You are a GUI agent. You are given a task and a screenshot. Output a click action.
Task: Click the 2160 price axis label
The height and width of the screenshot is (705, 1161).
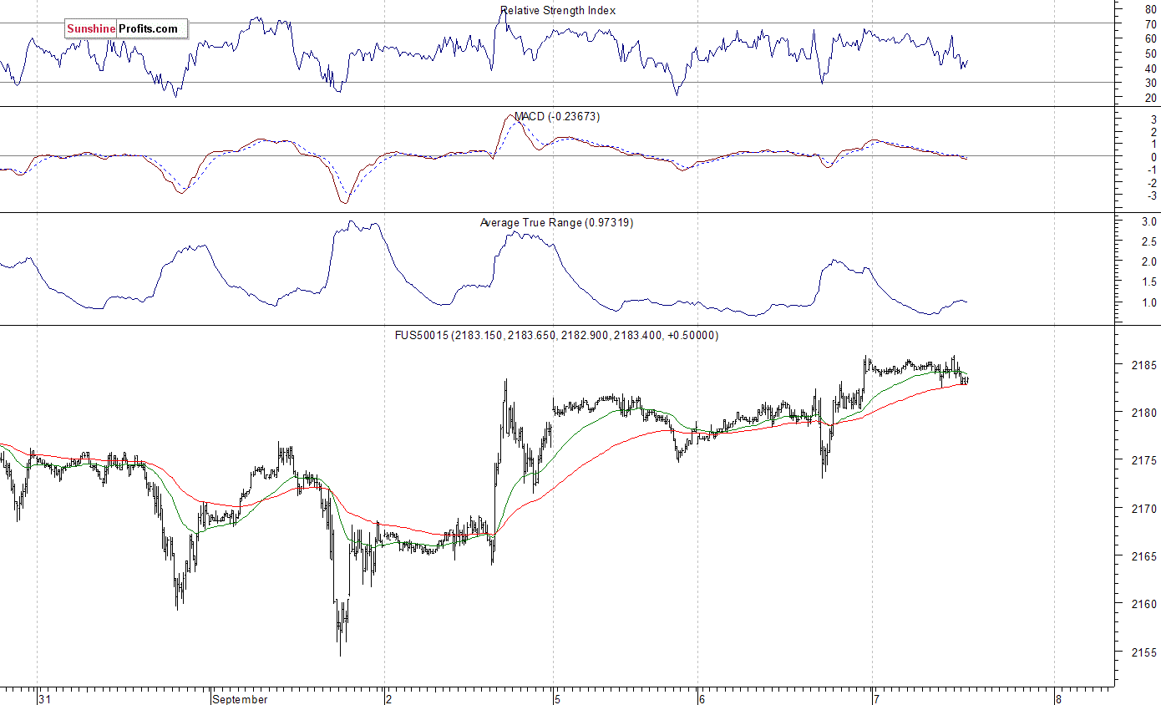pyautogui.click(x=1146, y=605)
